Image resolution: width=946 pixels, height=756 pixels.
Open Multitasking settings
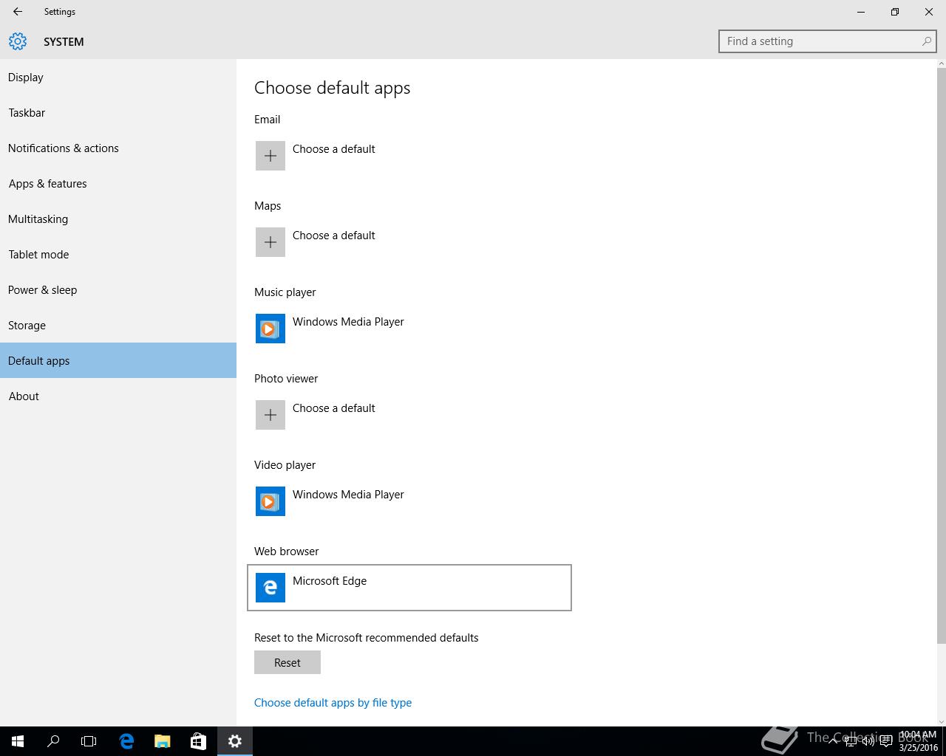(x=118, y=219)
